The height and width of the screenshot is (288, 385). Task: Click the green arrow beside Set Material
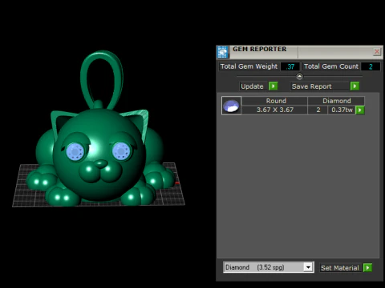coord(367,267)
